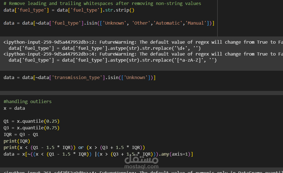This screenshot has height=173, width=283.
Task: Click the output line replacing '\d+'
Action: click(105, 48)
